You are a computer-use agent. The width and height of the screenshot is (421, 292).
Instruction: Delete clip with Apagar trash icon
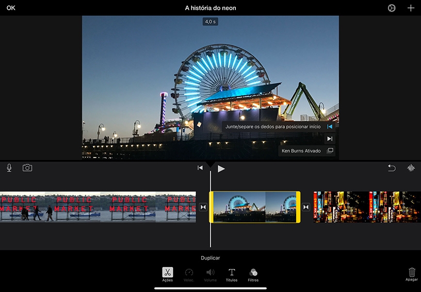(412, 274)
